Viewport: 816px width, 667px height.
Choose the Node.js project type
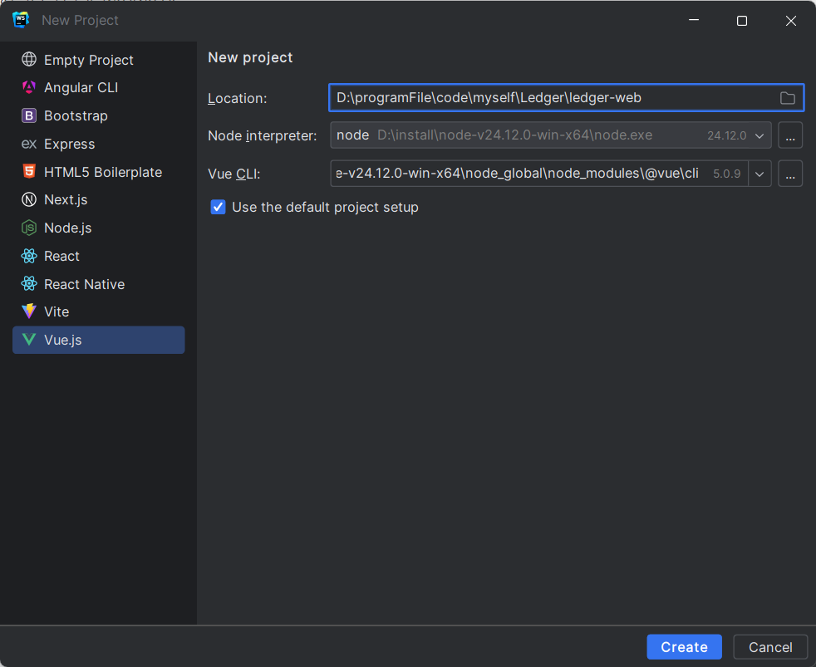click(x=98, y=228)
